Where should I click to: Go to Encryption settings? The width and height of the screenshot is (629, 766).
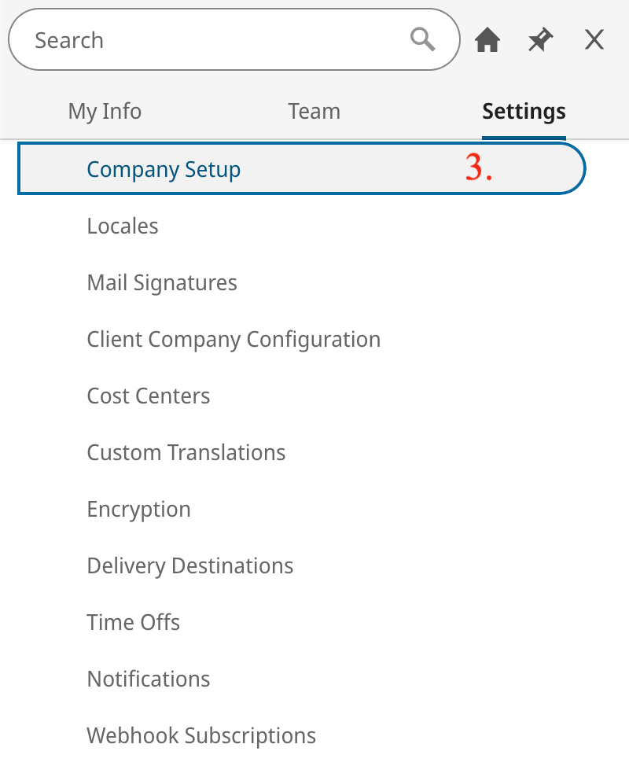[x=138, y=510]
